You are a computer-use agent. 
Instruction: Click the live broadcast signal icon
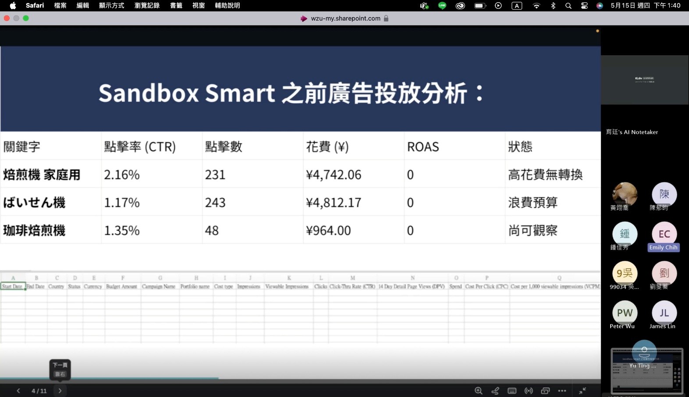point(529,390)
